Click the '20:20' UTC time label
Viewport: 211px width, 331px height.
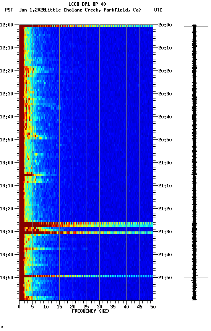click(165, 71)
